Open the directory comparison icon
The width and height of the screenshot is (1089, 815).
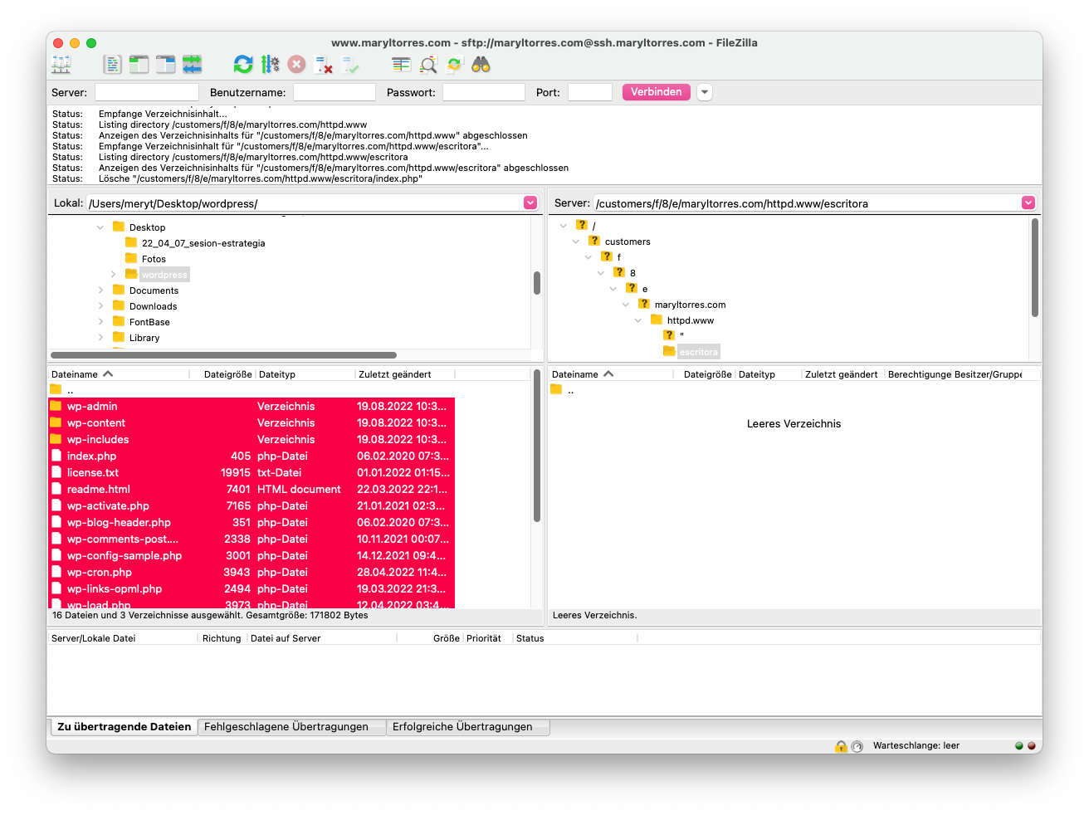pyautogui.click(x=402, y=65)
